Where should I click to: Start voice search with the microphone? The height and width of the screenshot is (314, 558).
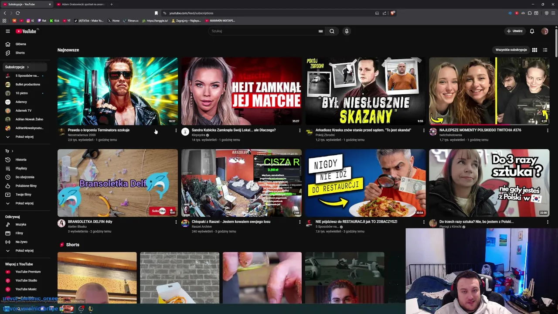[x=347, y=31]
